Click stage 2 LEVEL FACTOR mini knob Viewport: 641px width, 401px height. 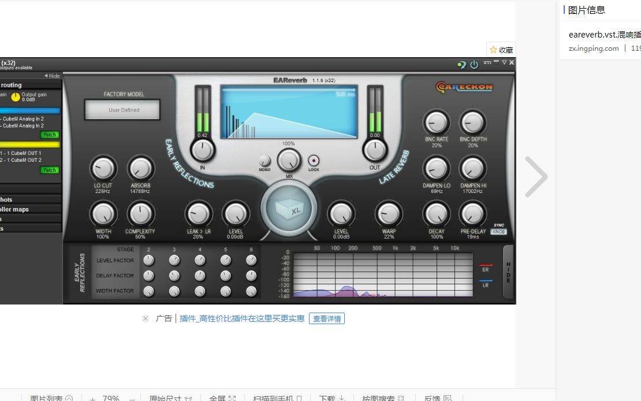click(149, 260)
